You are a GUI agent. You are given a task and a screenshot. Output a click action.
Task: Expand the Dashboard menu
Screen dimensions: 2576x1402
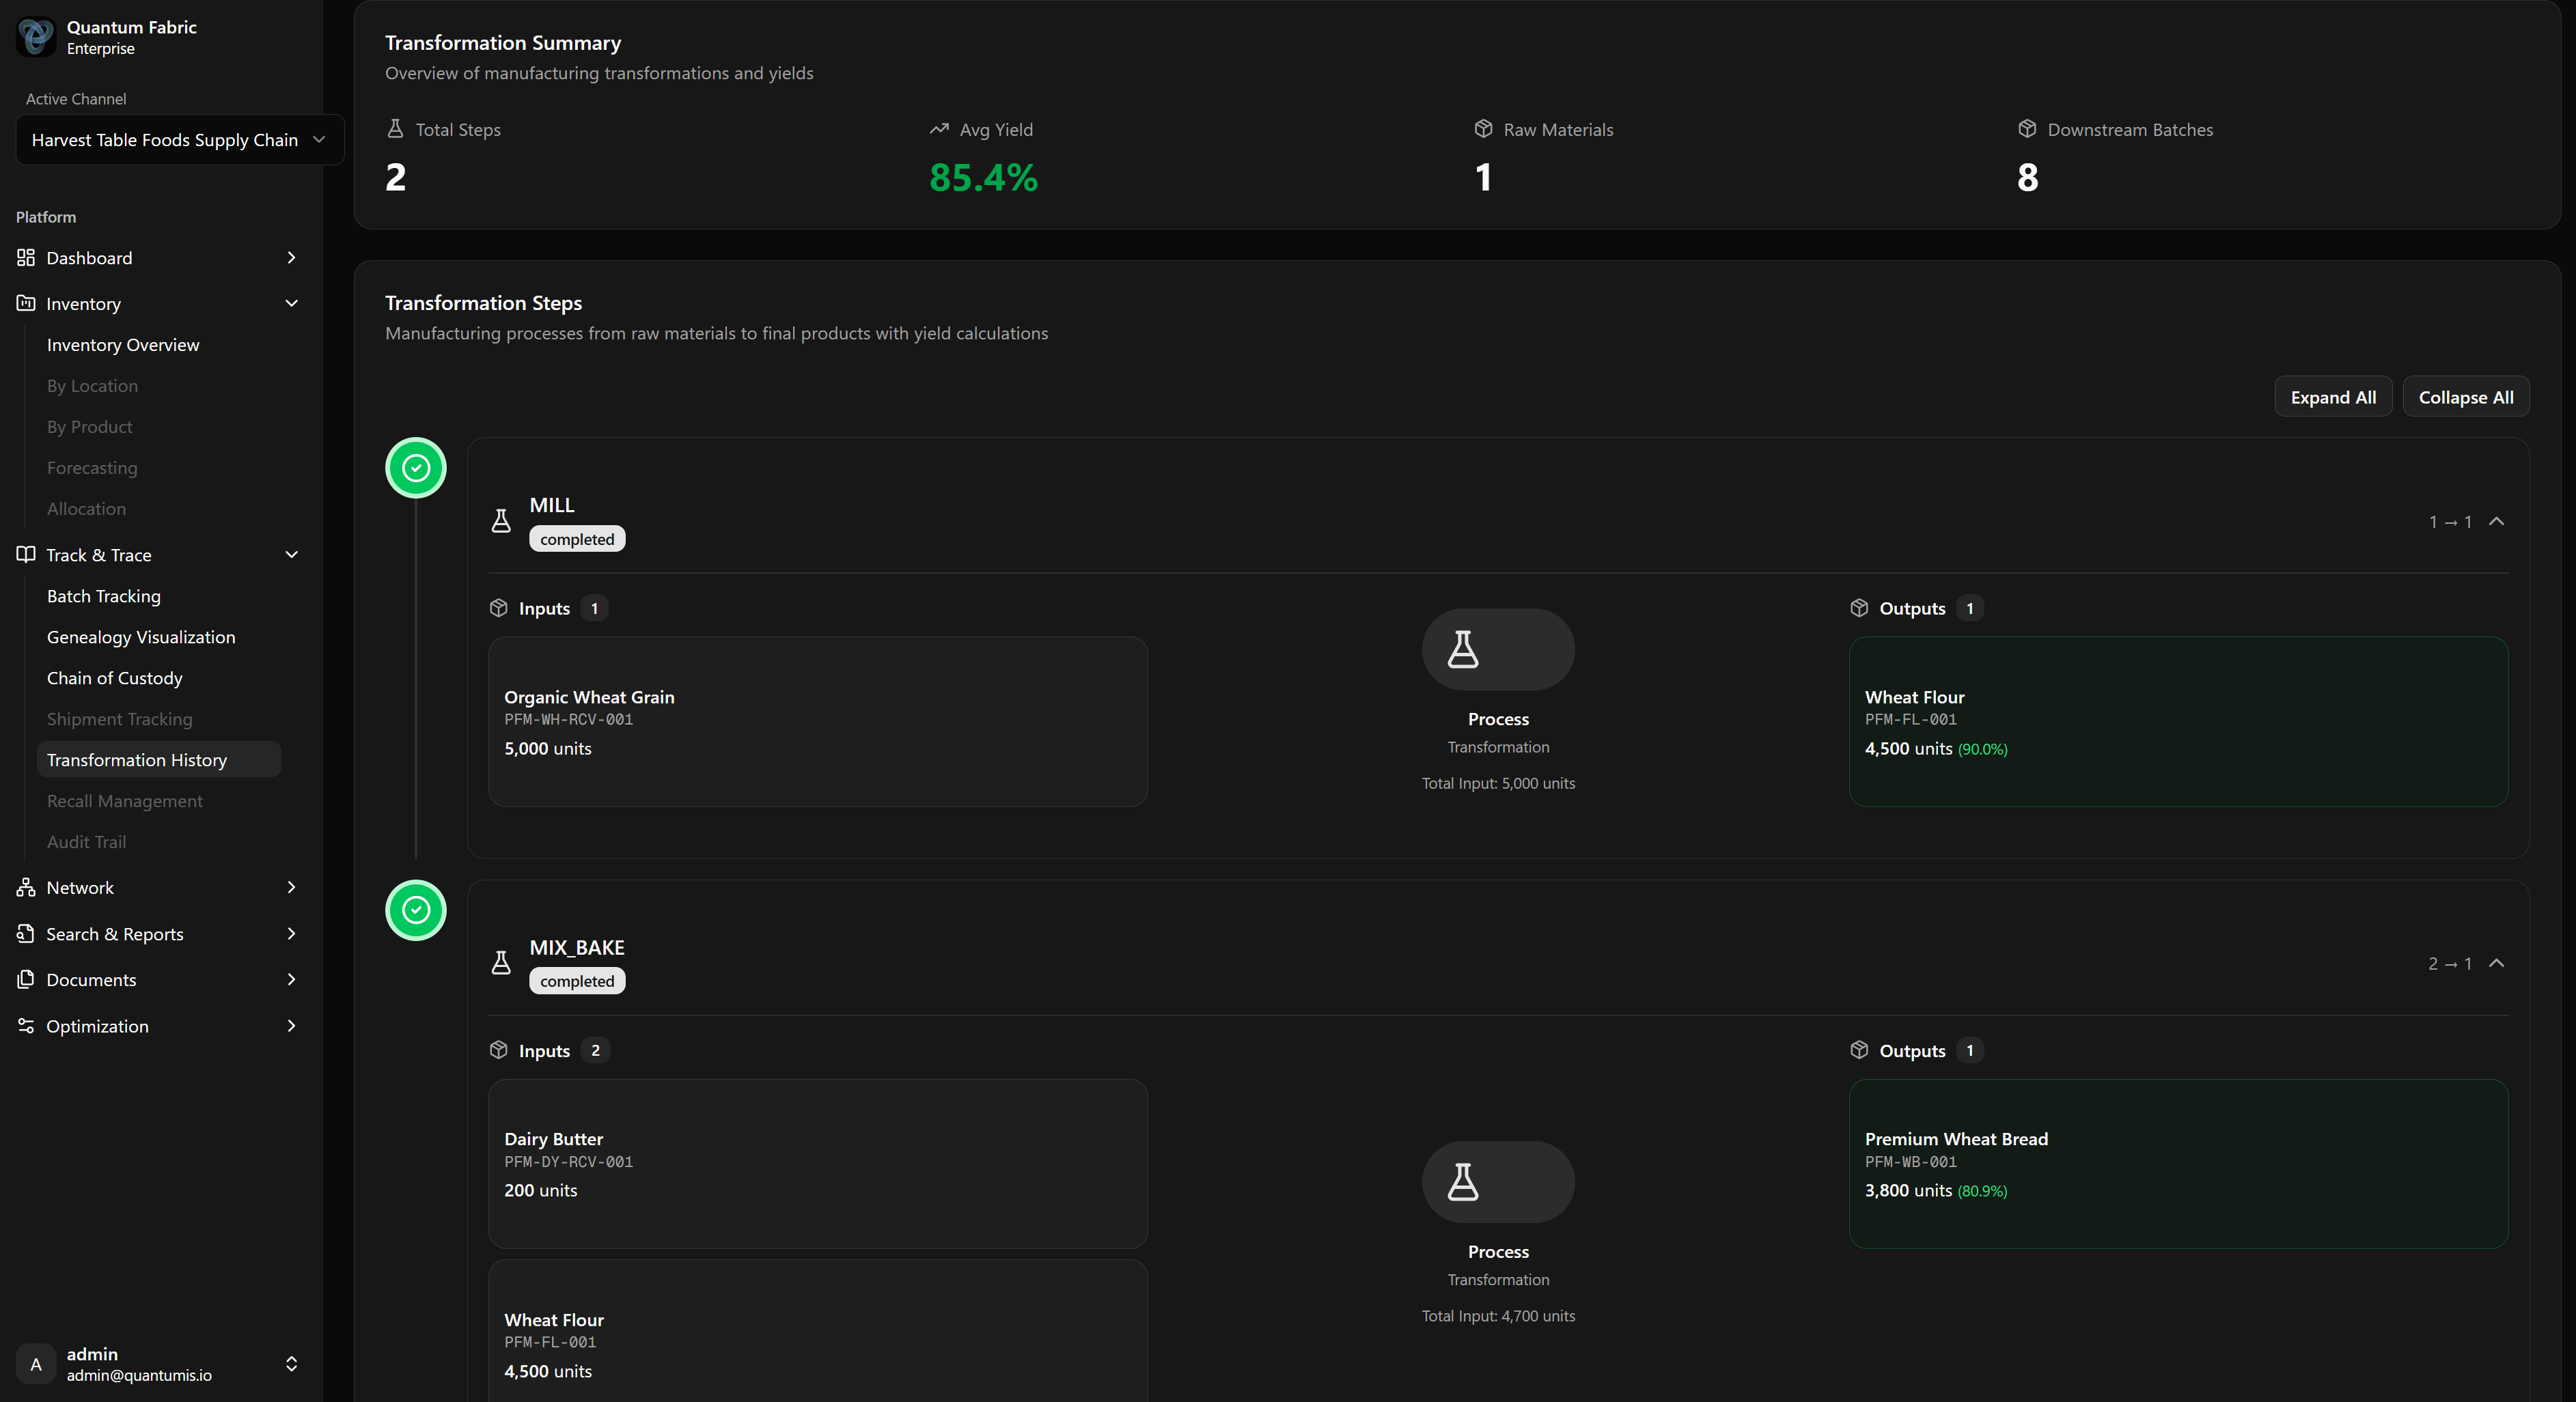coord(291,258)
